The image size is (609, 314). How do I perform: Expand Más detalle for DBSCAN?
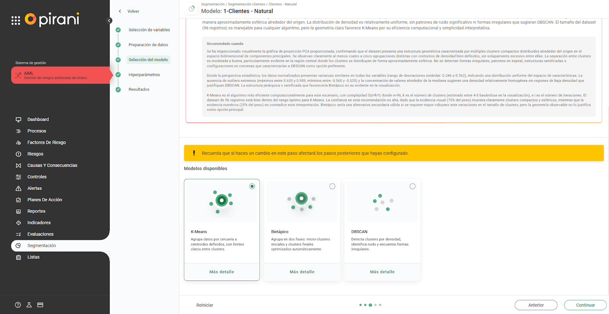pyautogui.click(x=382, y=272)
